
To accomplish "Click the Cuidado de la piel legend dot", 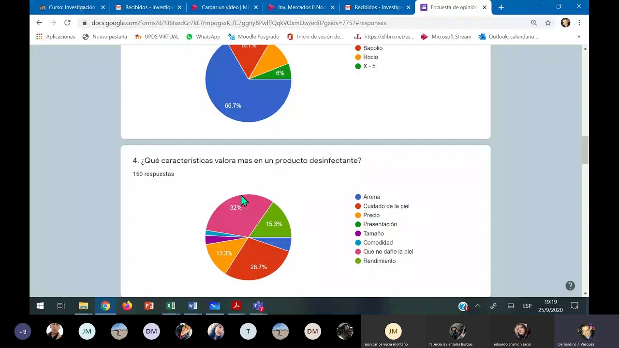I will point(358,206).
